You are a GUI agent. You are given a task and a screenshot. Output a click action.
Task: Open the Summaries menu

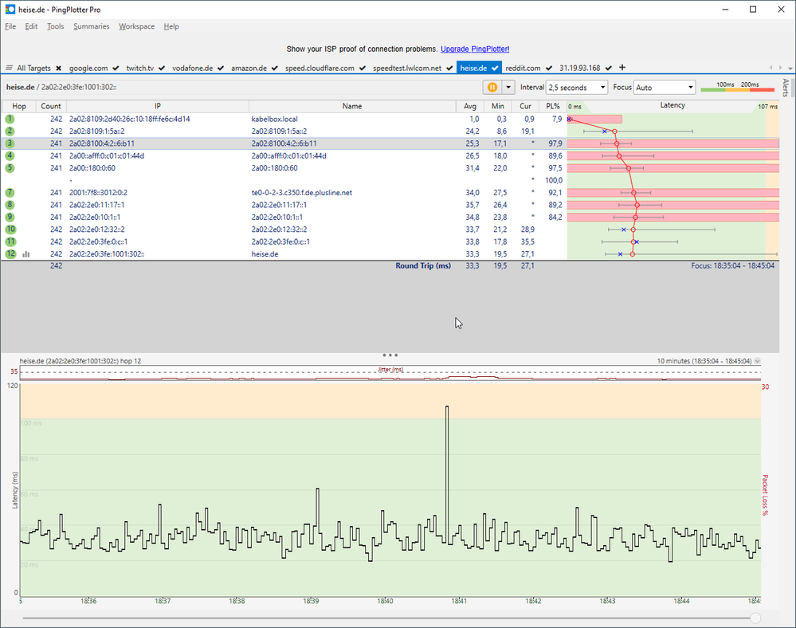click(91, 26)
